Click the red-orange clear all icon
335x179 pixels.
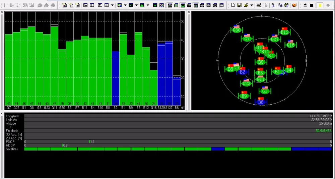[294, 5]
